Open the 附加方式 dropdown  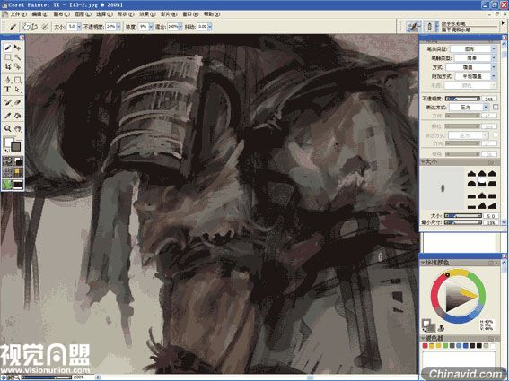476,76
